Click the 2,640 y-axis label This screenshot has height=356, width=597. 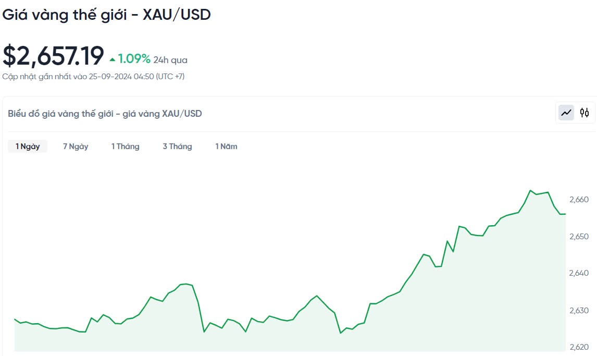pyautogui.click(x=579, y=273)
